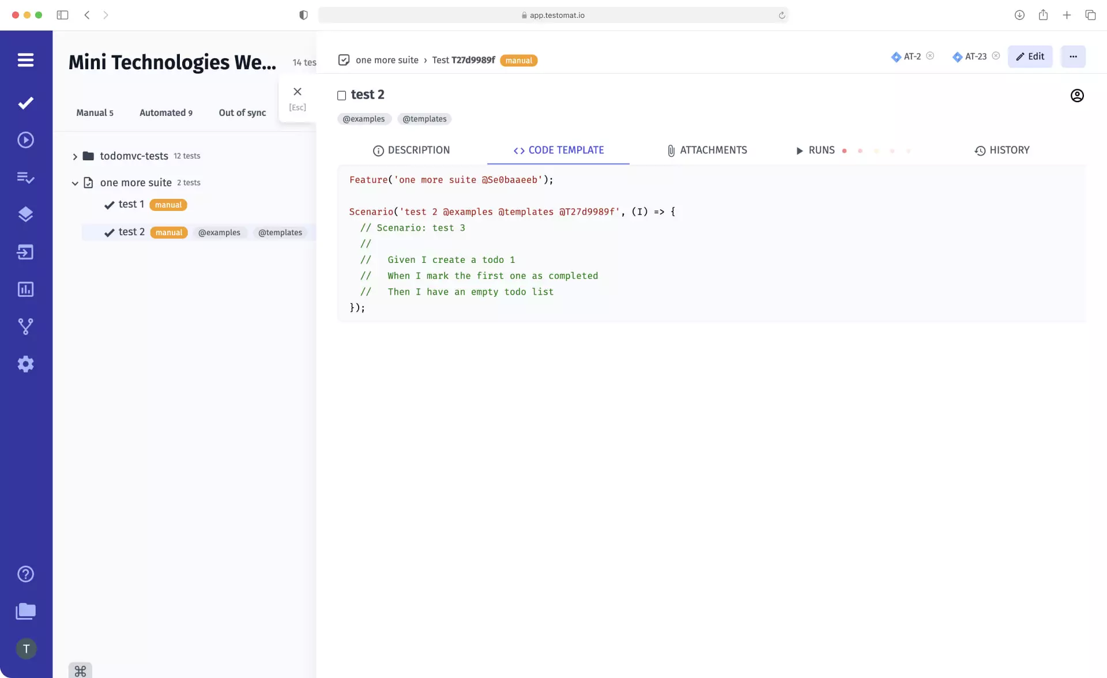
Task: Select the Automated 9 filter
Action: click(x=166, y=112)
